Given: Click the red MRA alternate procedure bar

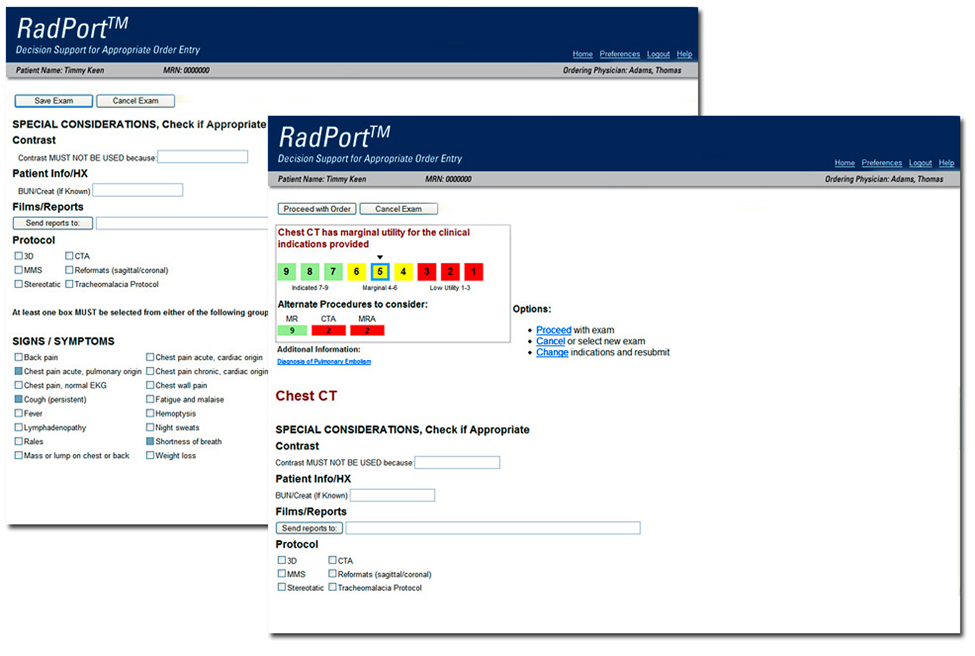Looking at the screenshot, I should (x=367, y=331).
